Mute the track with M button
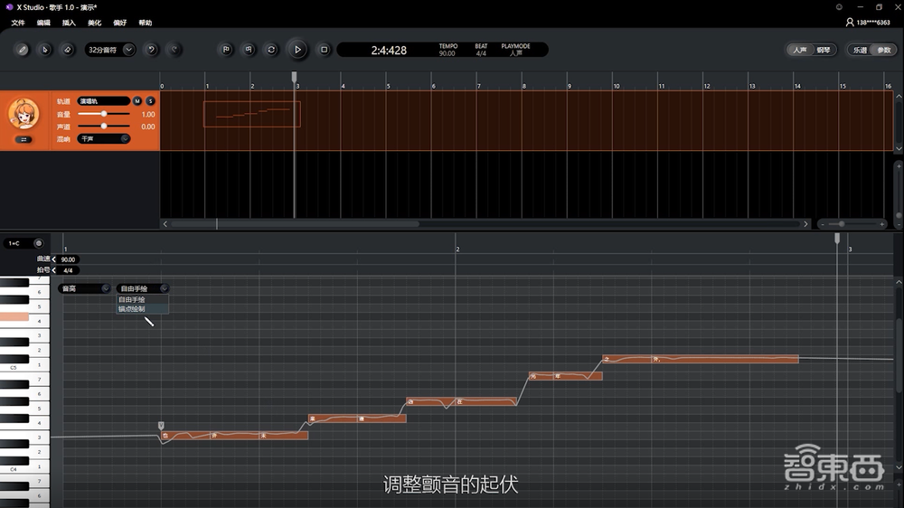 click(137, 101)
